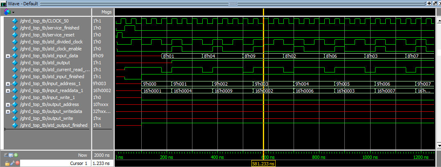Open the object type filter icon
This screenshot has height=167, width=441.
point(7,12)
